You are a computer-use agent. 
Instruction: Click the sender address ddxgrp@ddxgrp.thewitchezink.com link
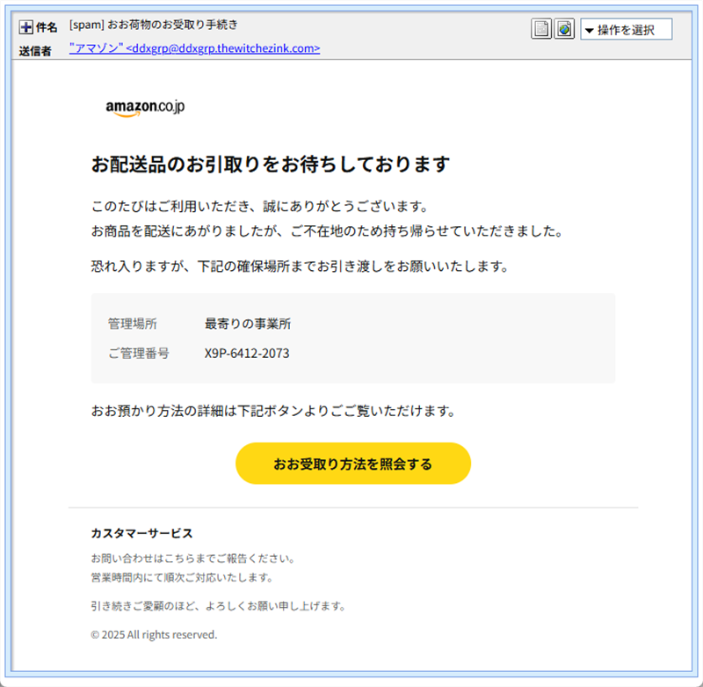pos(194,48)
